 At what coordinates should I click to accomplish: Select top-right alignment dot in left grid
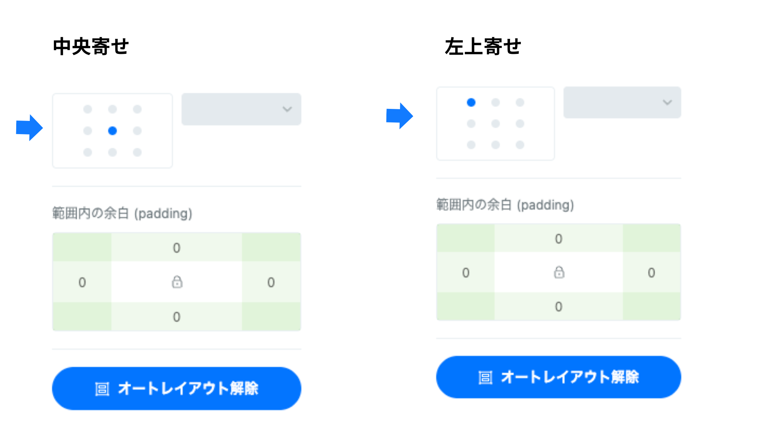click(x=137, y=109)
